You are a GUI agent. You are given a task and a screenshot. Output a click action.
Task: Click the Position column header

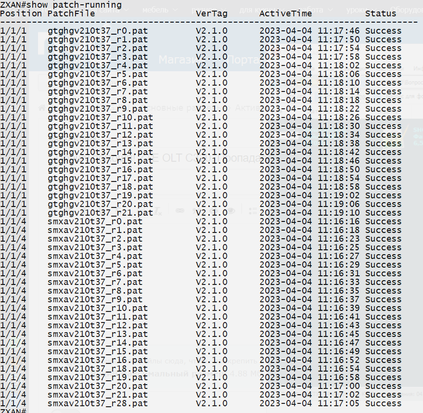tap(21, 13)
